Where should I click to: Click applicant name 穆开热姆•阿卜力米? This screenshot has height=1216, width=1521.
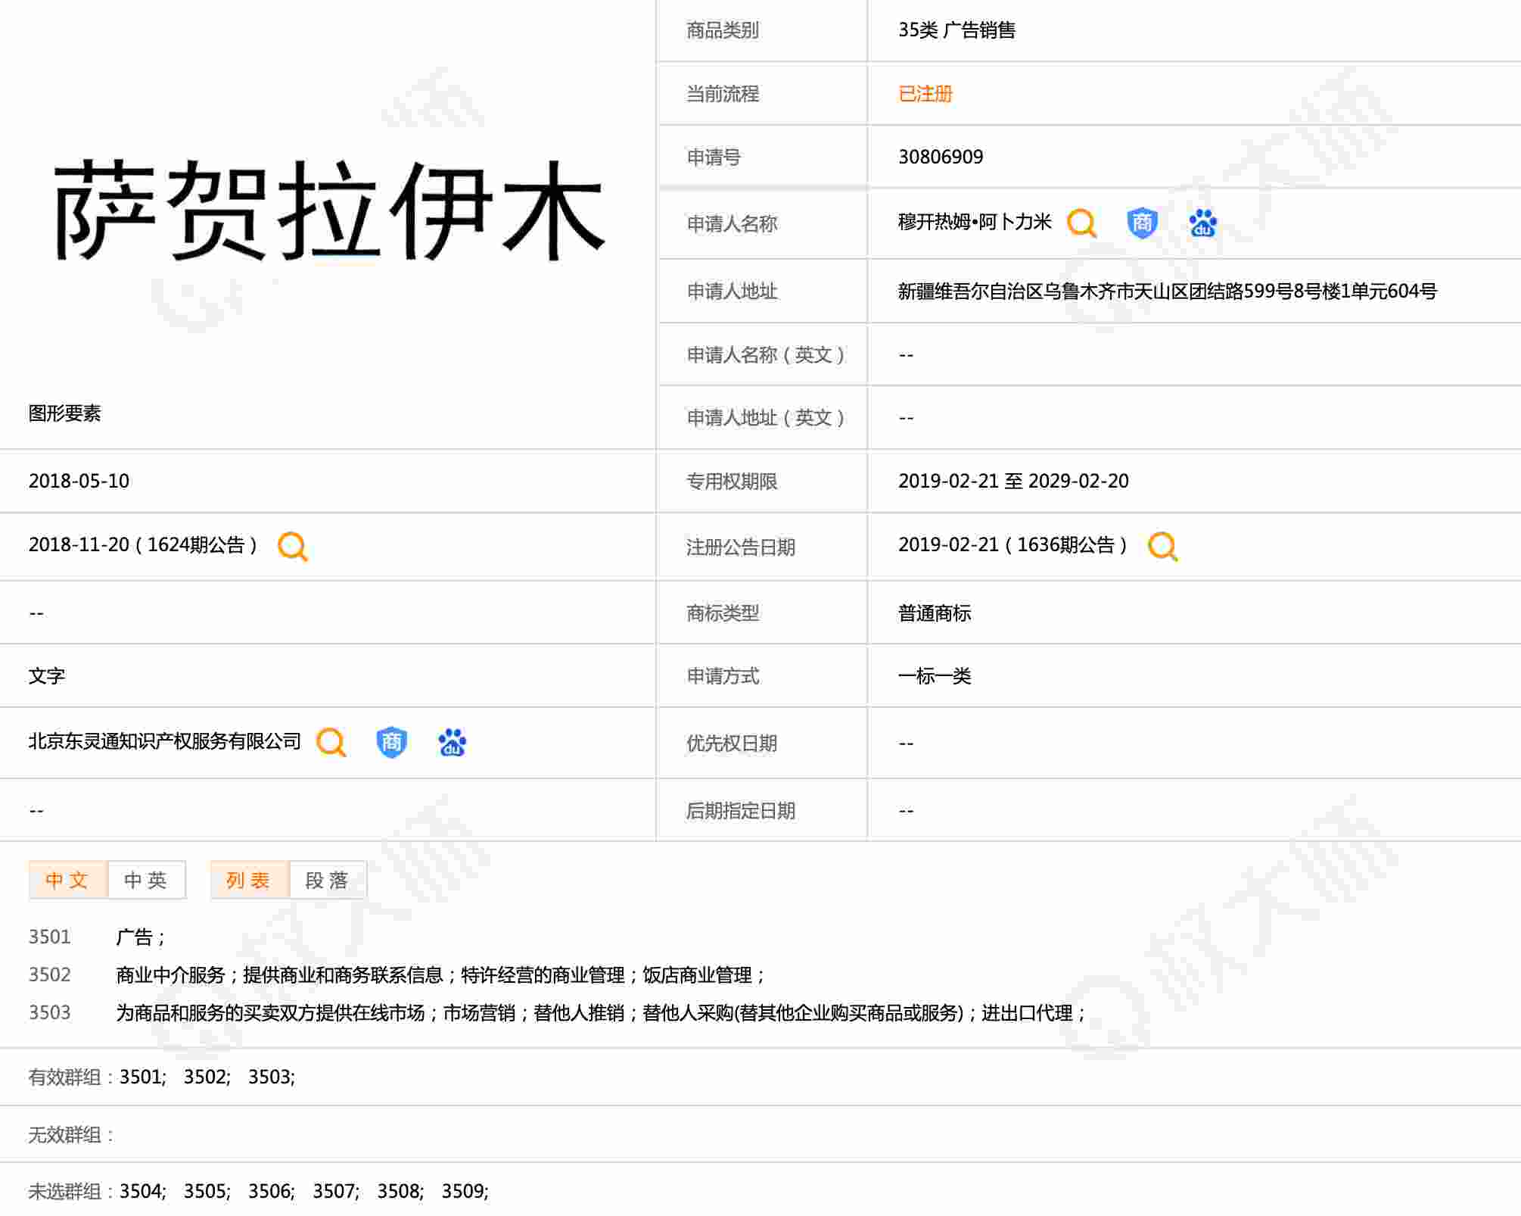pyautogui.click(x=975, y=222)
